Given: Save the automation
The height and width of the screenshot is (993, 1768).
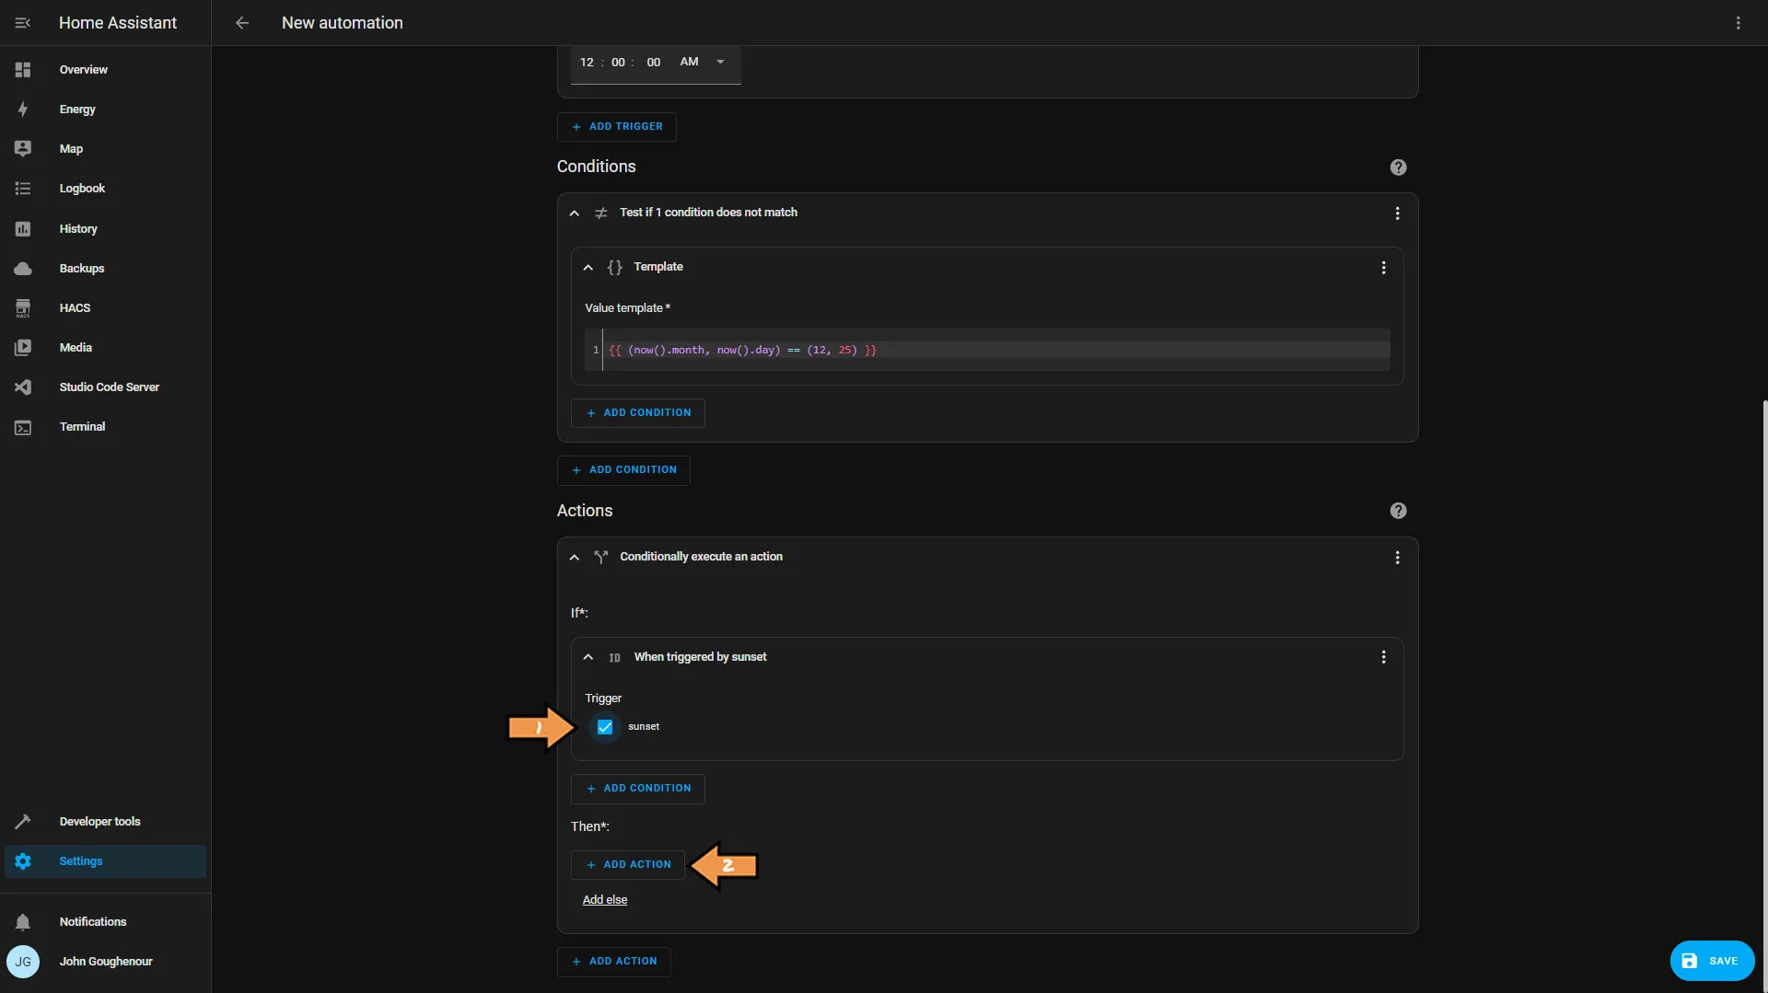Looking at the screenshot, I should [x=1712, y=961].
